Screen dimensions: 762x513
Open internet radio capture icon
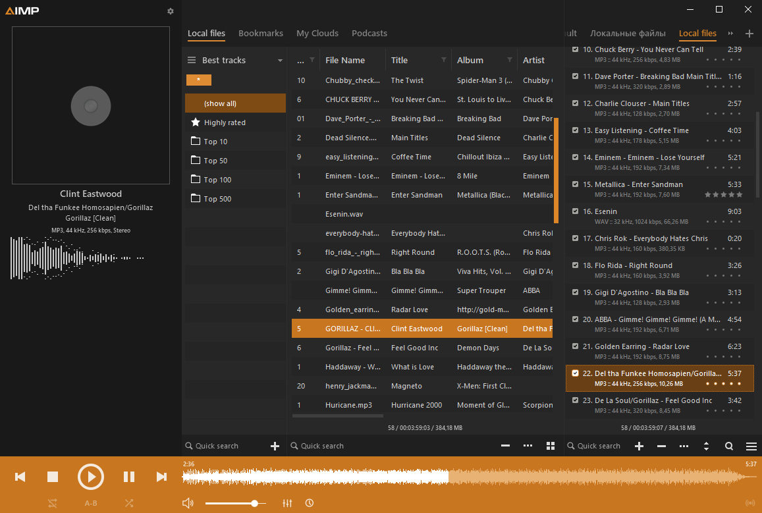click(750, 503)
